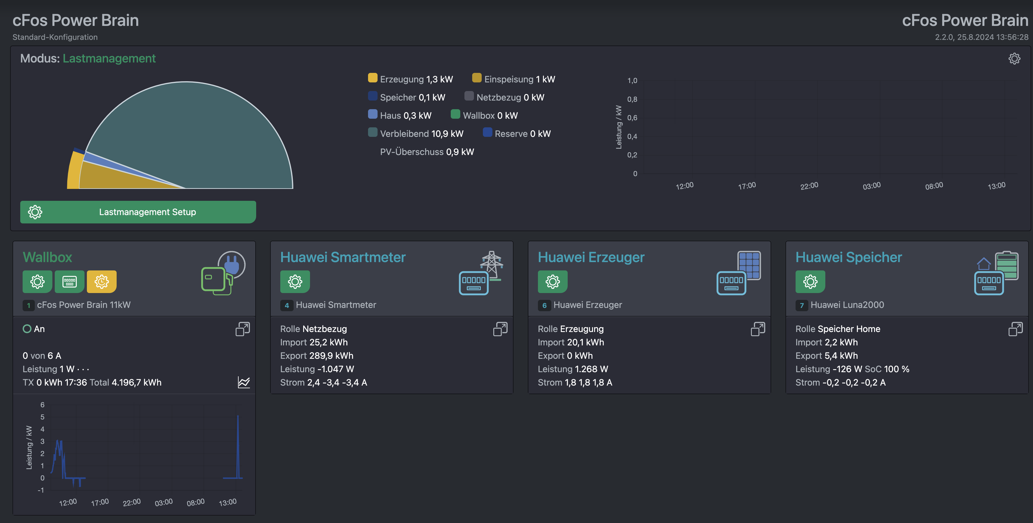Image resolution: width=1033 pixels, height=523 pixels.
Task: Pop out the Wallbox tile
Action: coord(242,329)
